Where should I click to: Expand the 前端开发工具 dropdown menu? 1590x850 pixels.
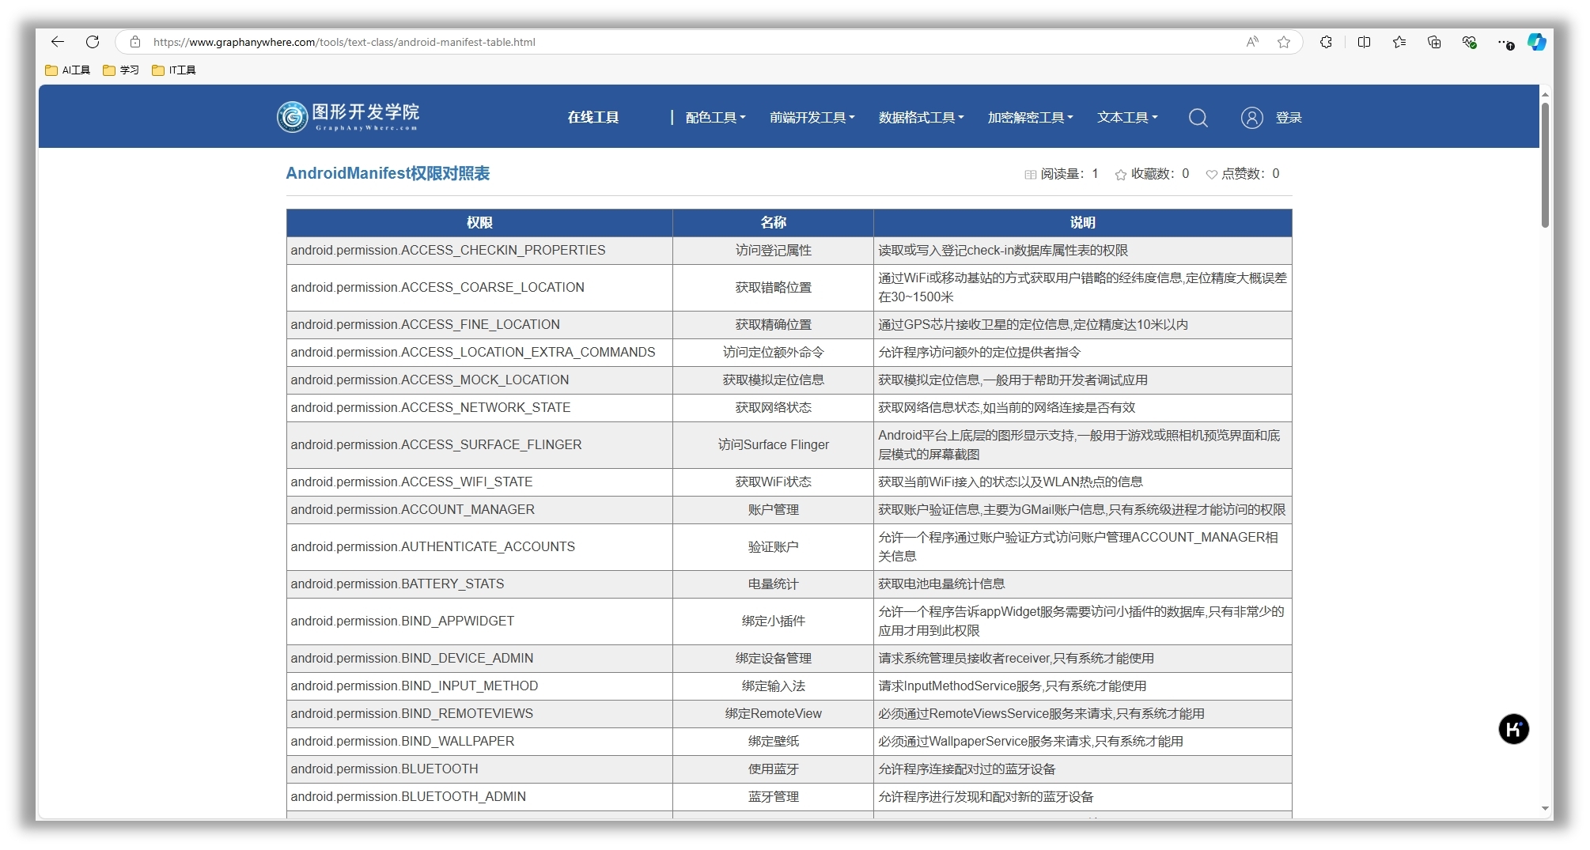pos(812,118)
